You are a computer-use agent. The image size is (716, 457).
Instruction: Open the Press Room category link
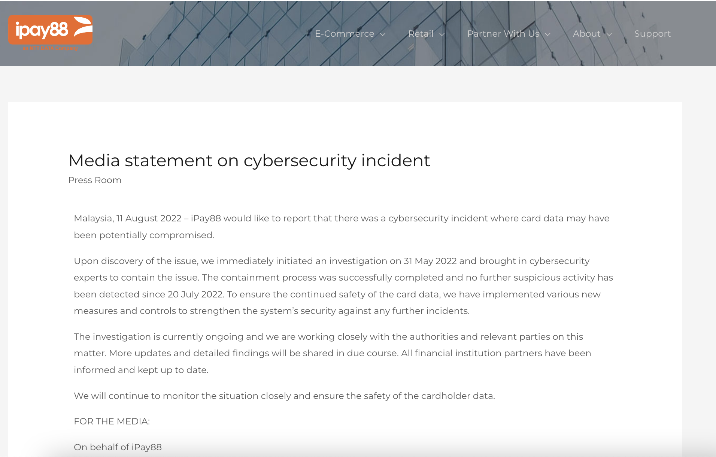click(95, 180)
